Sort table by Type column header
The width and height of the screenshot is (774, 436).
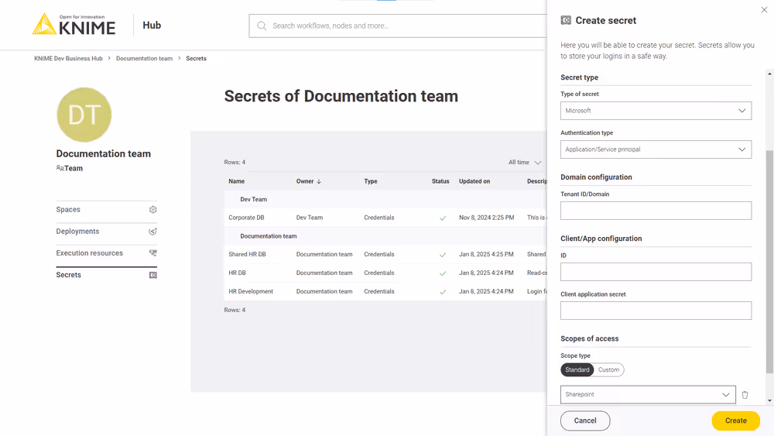coord(371,181)
